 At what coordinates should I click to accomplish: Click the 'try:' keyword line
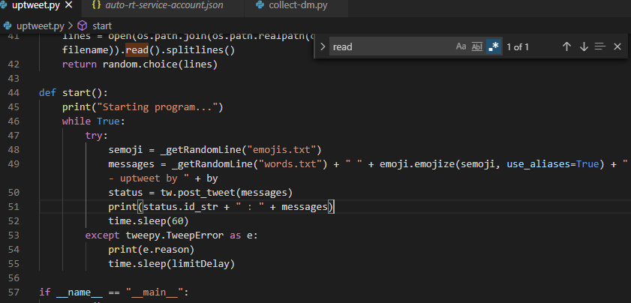pos(97,136)
